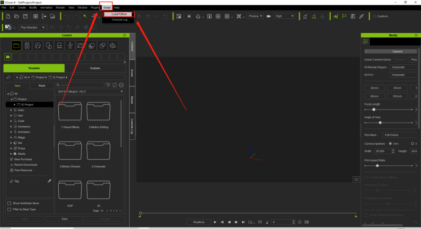The image size is (421, 229).
Task: Click the 35mm lens preset button
Action: [397, 88]
